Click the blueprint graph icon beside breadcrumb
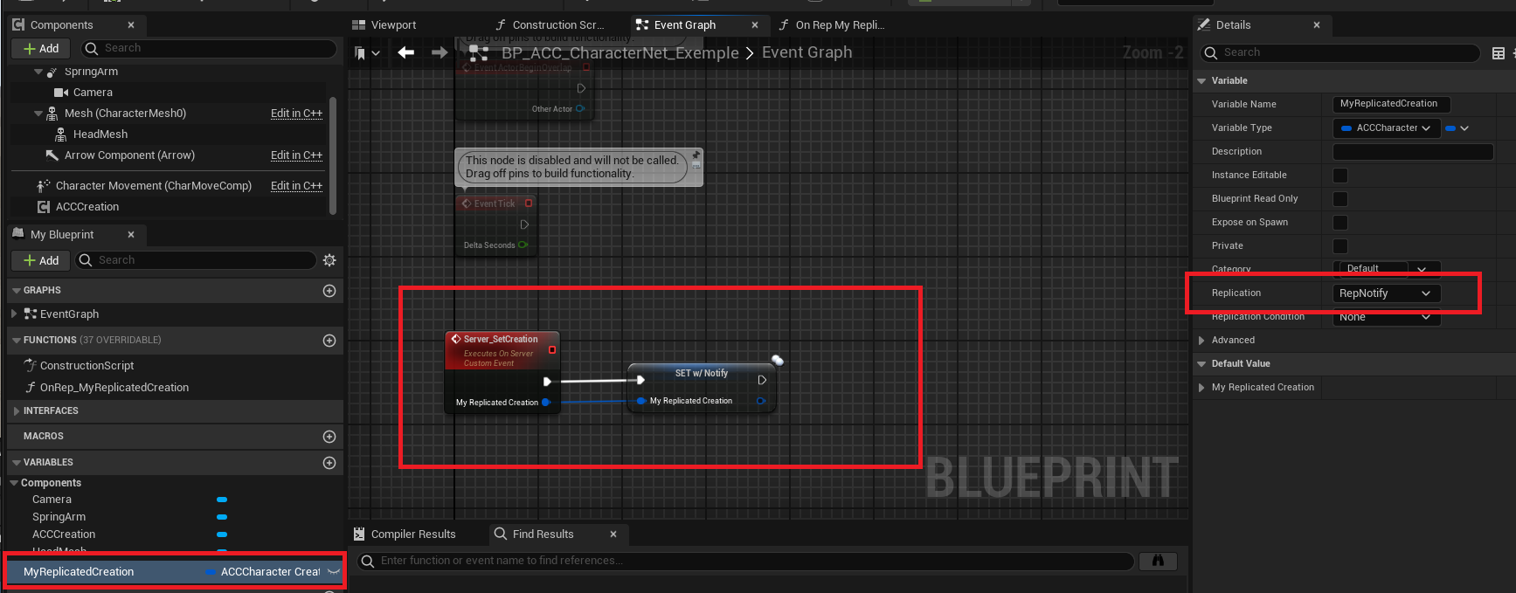 click(x=478, y=53)
